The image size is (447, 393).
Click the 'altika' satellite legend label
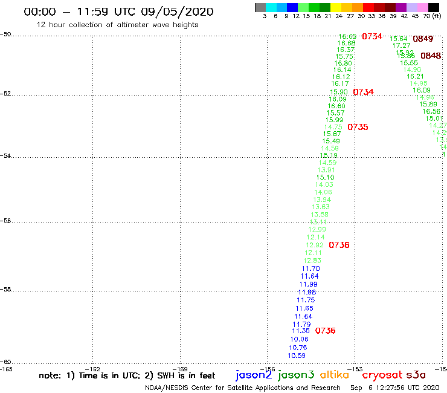[x=335, y=375]
